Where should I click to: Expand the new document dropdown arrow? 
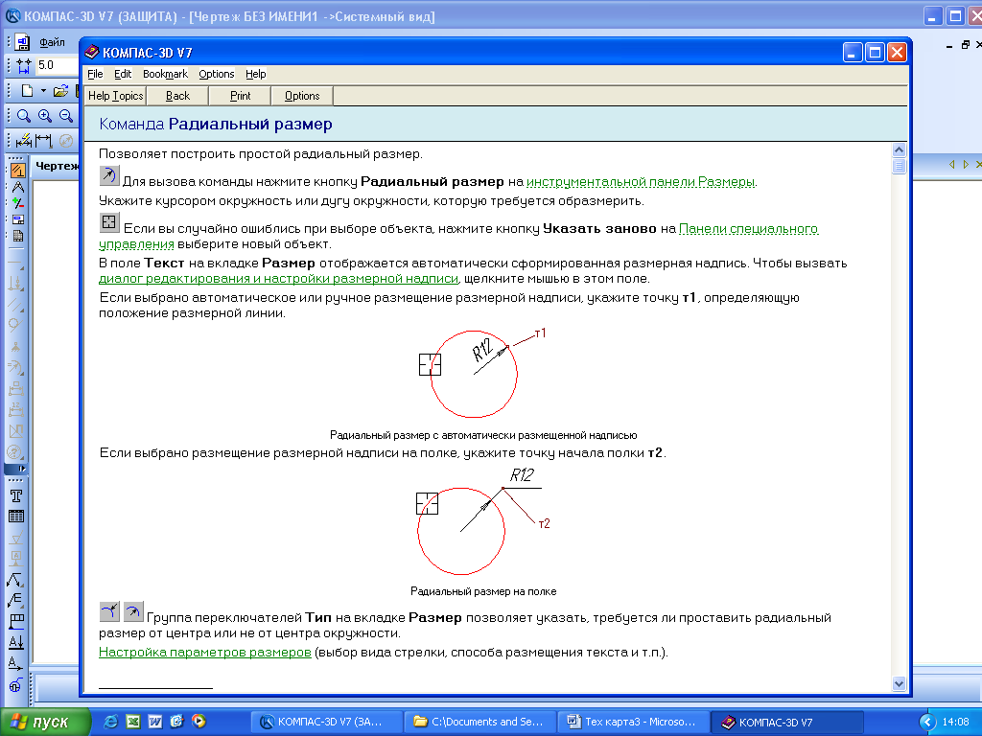[43, 91]
